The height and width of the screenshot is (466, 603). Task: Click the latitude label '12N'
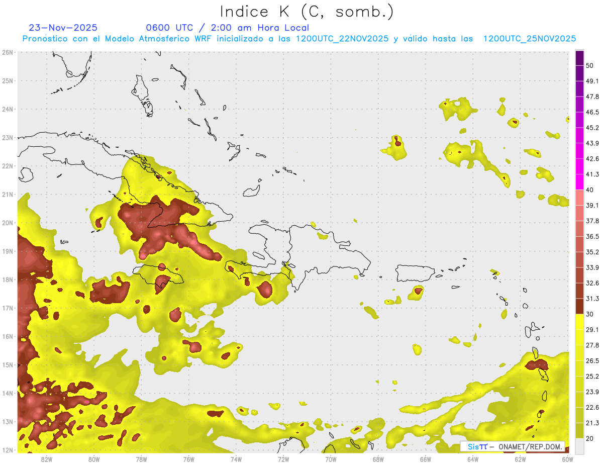[8, 450]
